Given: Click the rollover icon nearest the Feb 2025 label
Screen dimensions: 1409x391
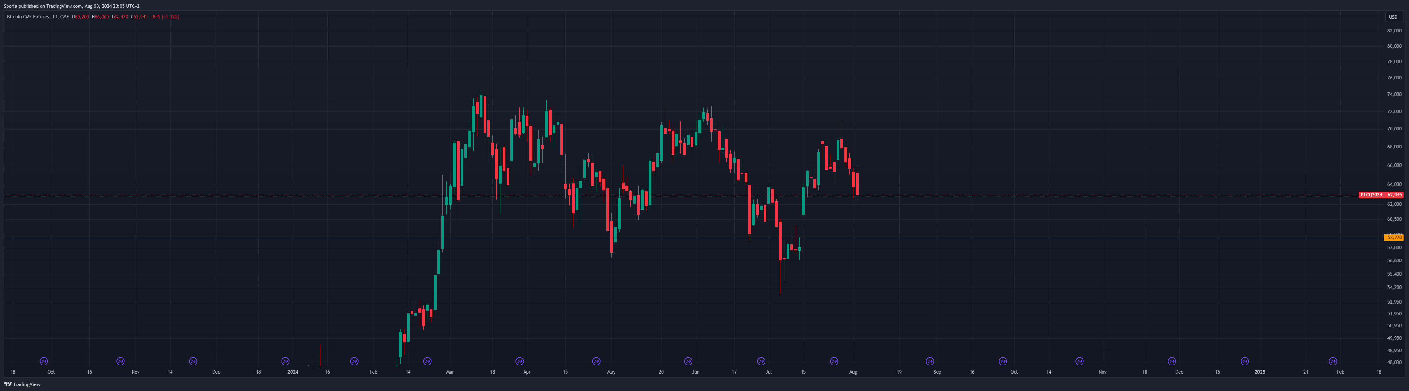Looking at the screenshot, I should click(1333, 361).
